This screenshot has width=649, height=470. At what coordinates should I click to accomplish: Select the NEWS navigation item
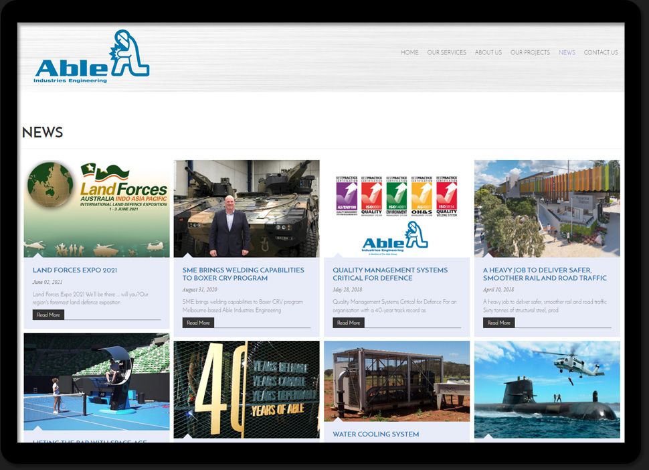click(x=567, y=52)
